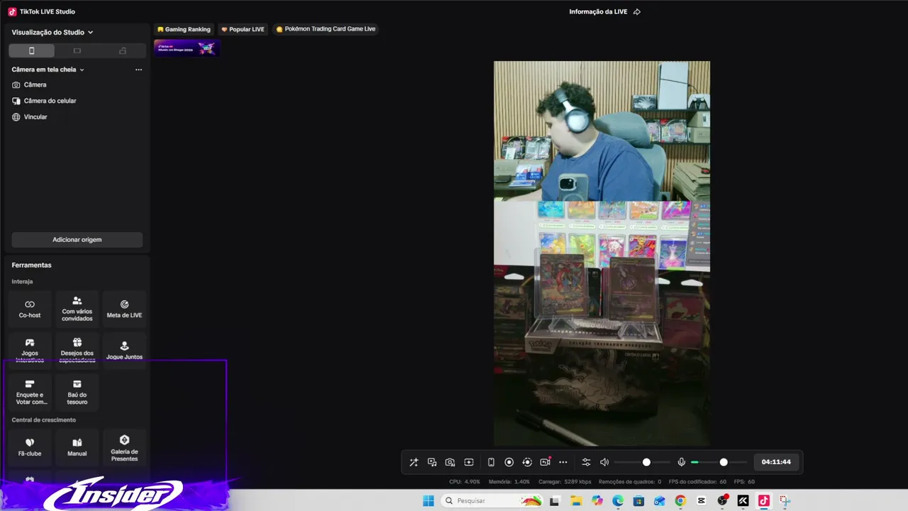Click the share arrow beside Informação da LIVE
908x511 pixels.
[637, 11]
